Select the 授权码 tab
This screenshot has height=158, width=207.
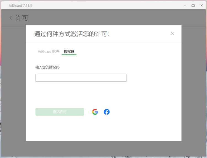pyautogui.click(x=69, y=52)
